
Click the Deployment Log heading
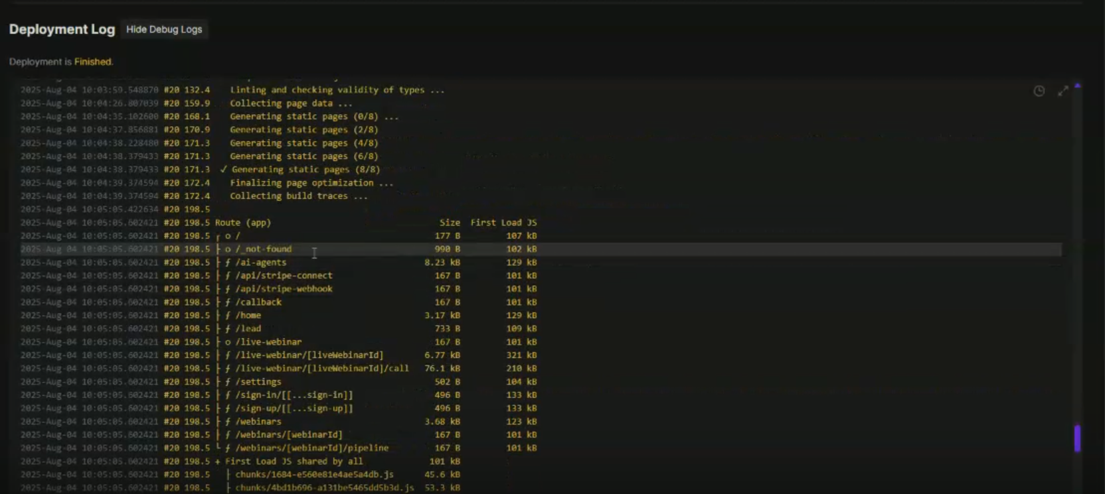[62, 29]
